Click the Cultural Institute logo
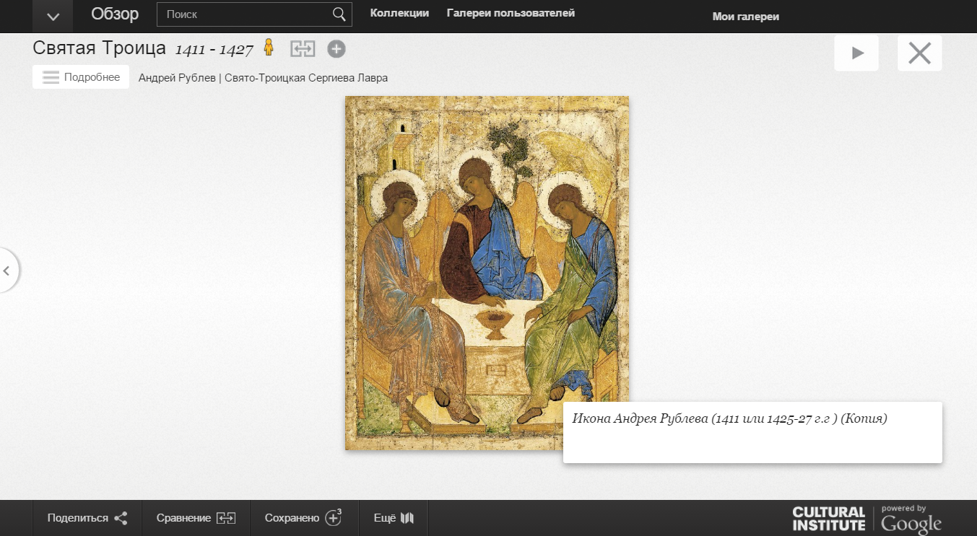 click(828, 519)
